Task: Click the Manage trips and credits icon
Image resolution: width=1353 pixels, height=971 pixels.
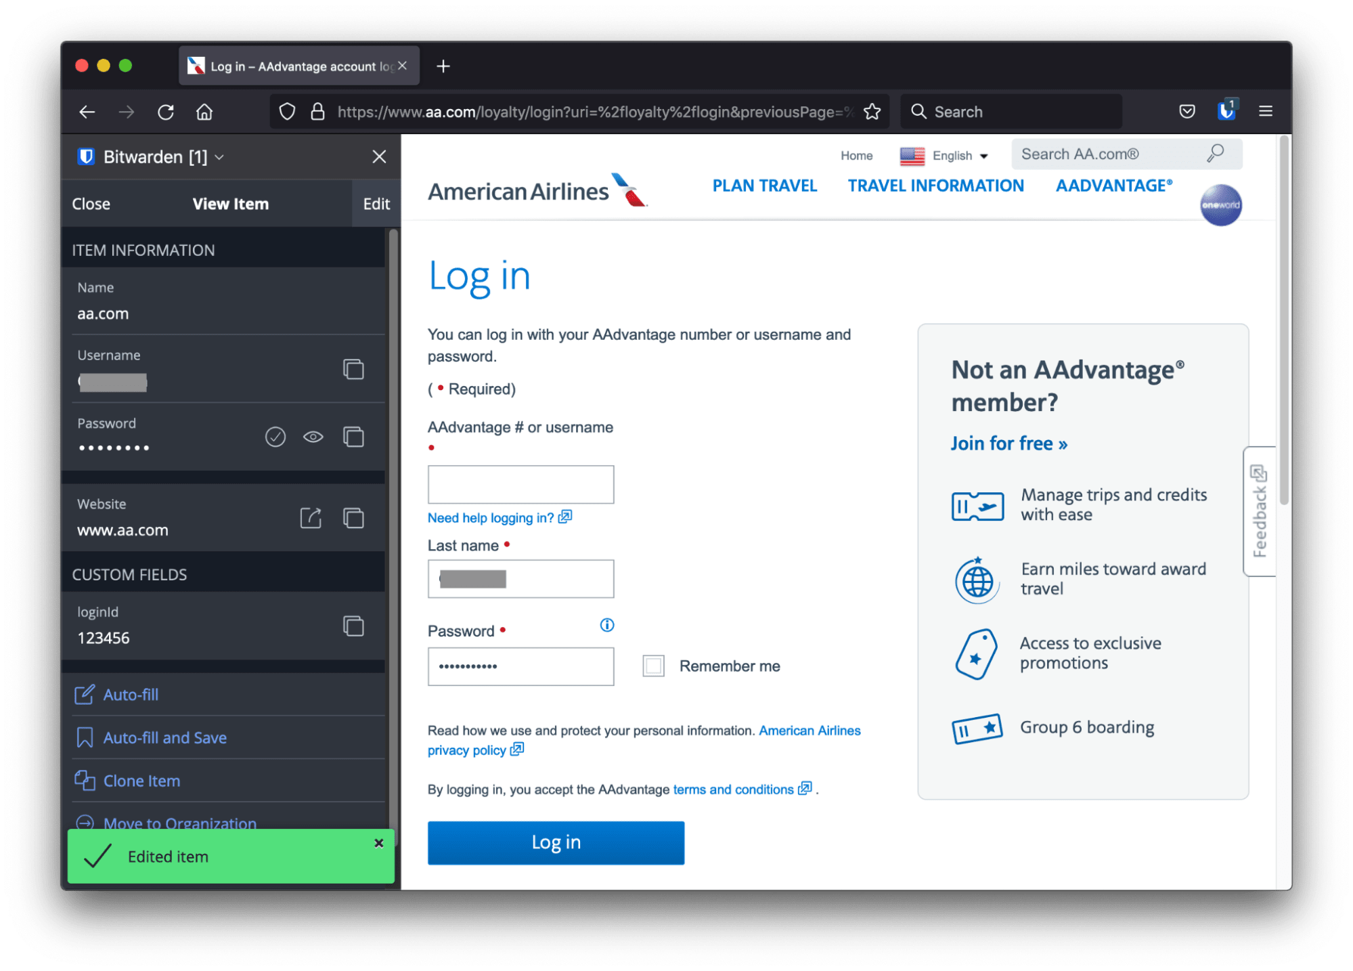Action: (977, 506)
